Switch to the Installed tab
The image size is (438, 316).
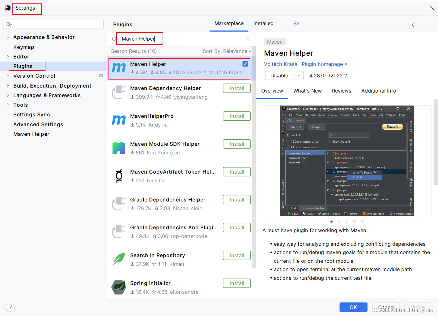click(263, 24)
